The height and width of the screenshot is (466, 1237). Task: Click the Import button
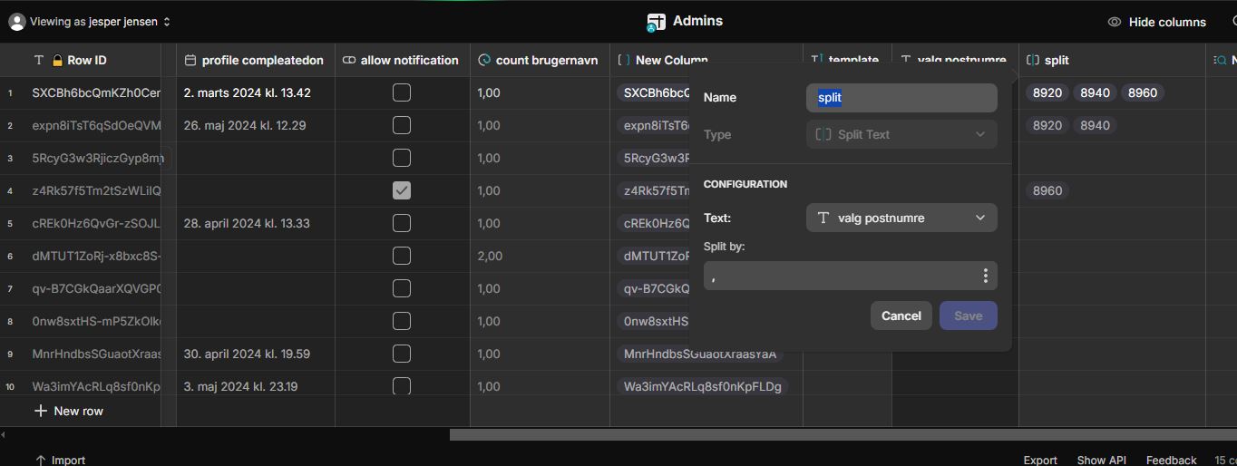[x=60, y=461]
